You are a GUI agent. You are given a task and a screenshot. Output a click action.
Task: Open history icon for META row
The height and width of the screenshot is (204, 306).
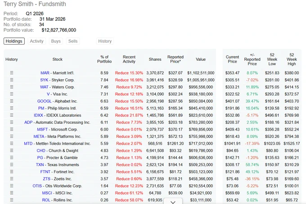[12, 136]
